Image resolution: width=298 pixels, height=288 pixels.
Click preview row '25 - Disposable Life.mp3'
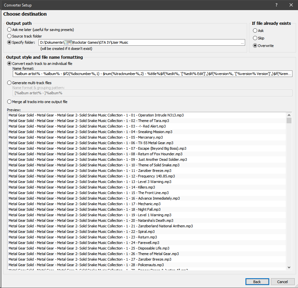(147, 248)
